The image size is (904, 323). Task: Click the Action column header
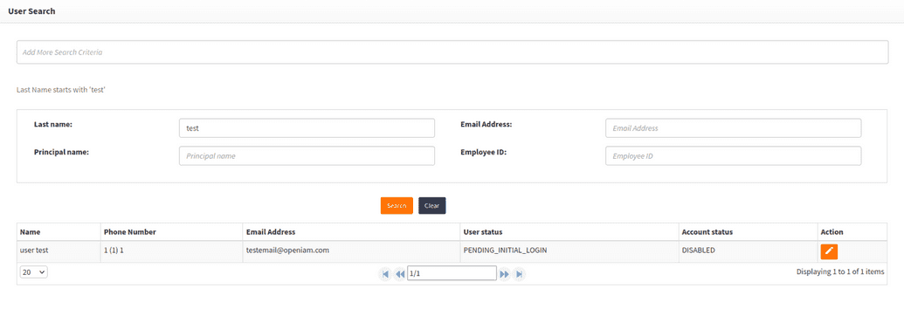click(852, 232)
